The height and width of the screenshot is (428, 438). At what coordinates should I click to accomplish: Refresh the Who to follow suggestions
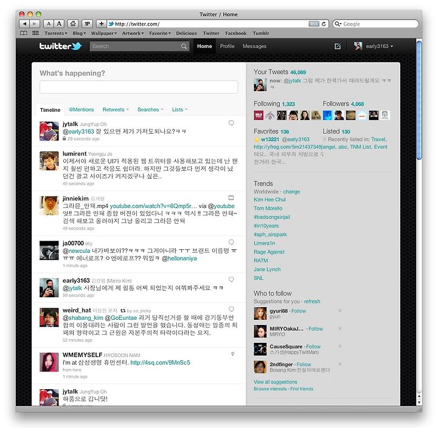pos(312,302)
